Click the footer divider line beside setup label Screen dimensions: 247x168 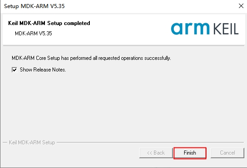pyautogui.click(x=150, y=143)
